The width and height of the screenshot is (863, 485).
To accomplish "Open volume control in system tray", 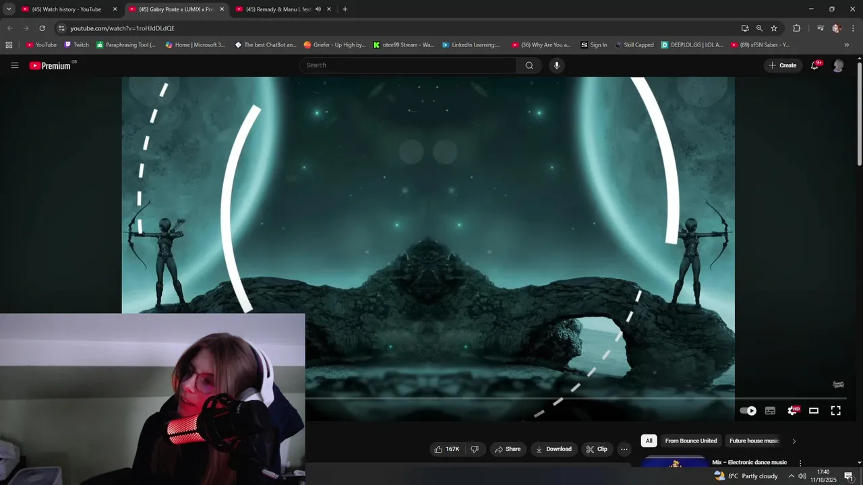I will pos(802,476).
